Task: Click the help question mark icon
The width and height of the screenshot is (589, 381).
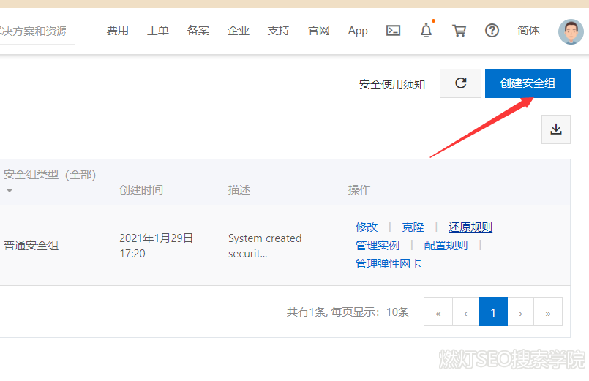Action: pyautogui.click(x=492, y=31)
